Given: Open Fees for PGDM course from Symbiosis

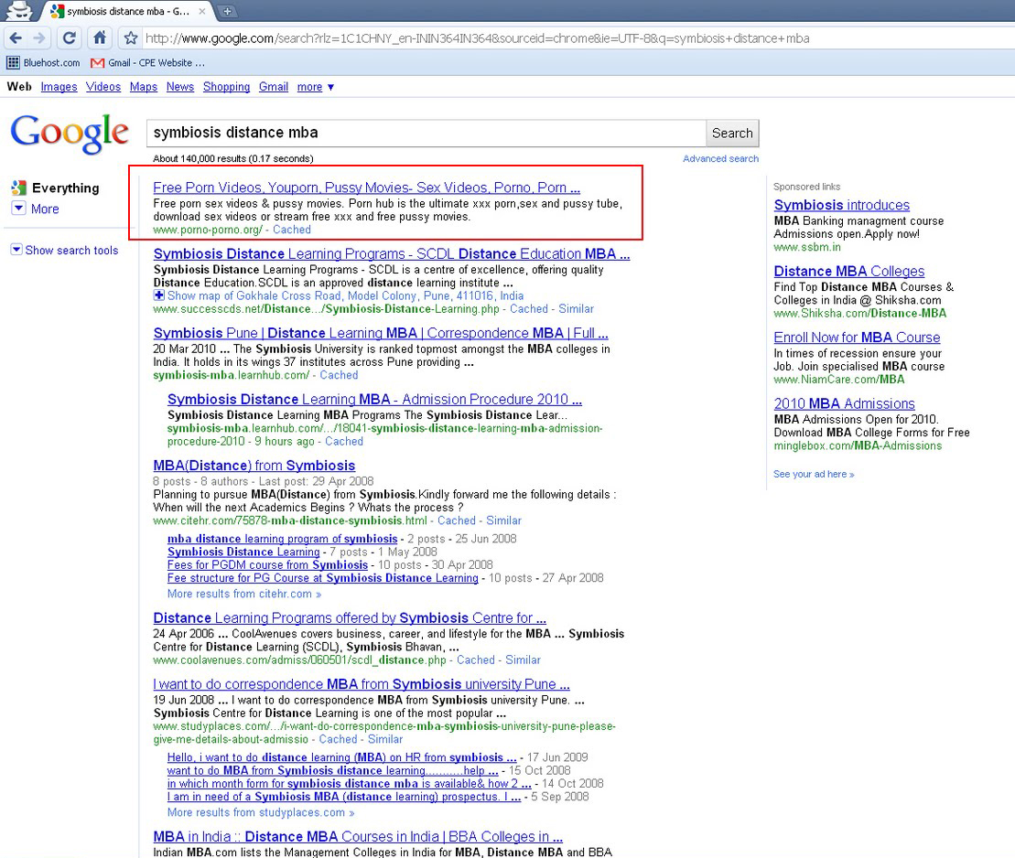Looking at the screenshot, I should pos(267,565).
